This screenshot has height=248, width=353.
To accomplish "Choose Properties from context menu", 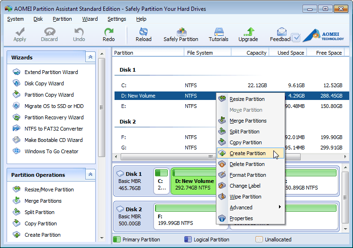I will point(250,218).
